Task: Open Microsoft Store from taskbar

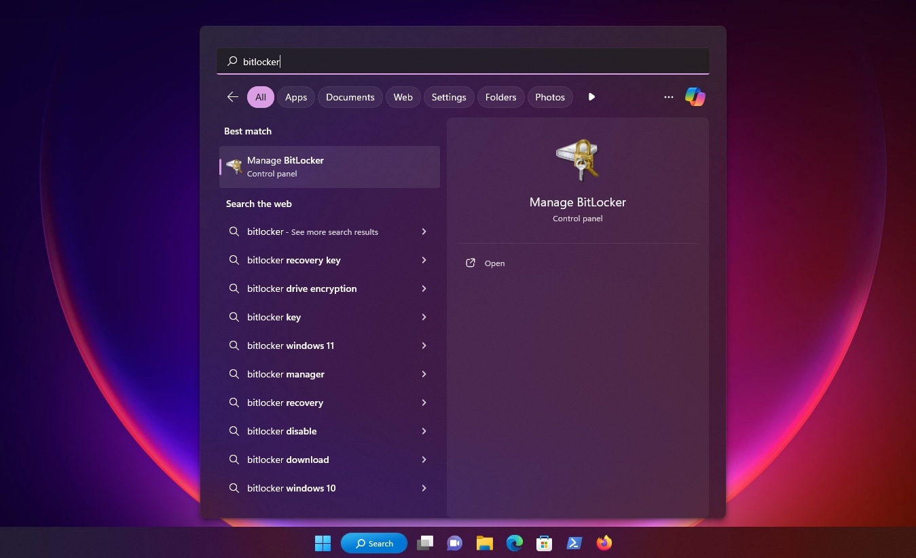Action: tap(544, 543)
